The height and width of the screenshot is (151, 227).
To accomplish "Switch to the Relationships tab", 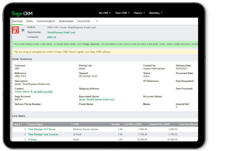I will [x=66, y=21].
